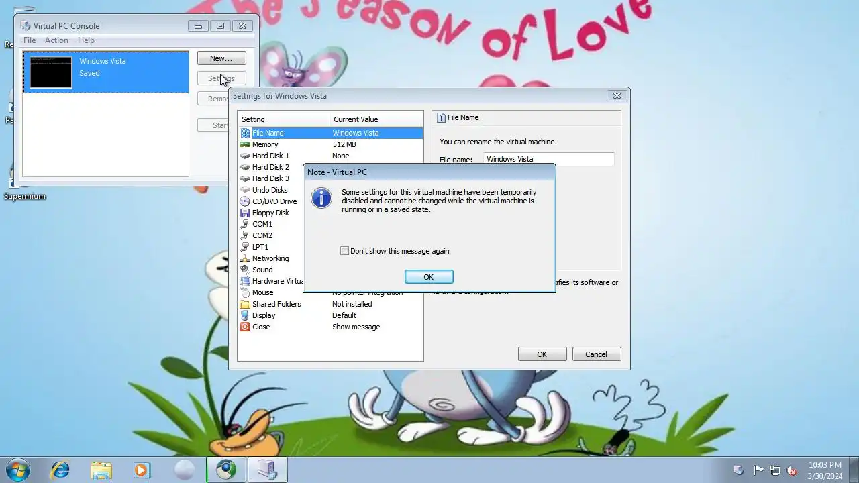Click the muted volume tray icon

(791, 470)
